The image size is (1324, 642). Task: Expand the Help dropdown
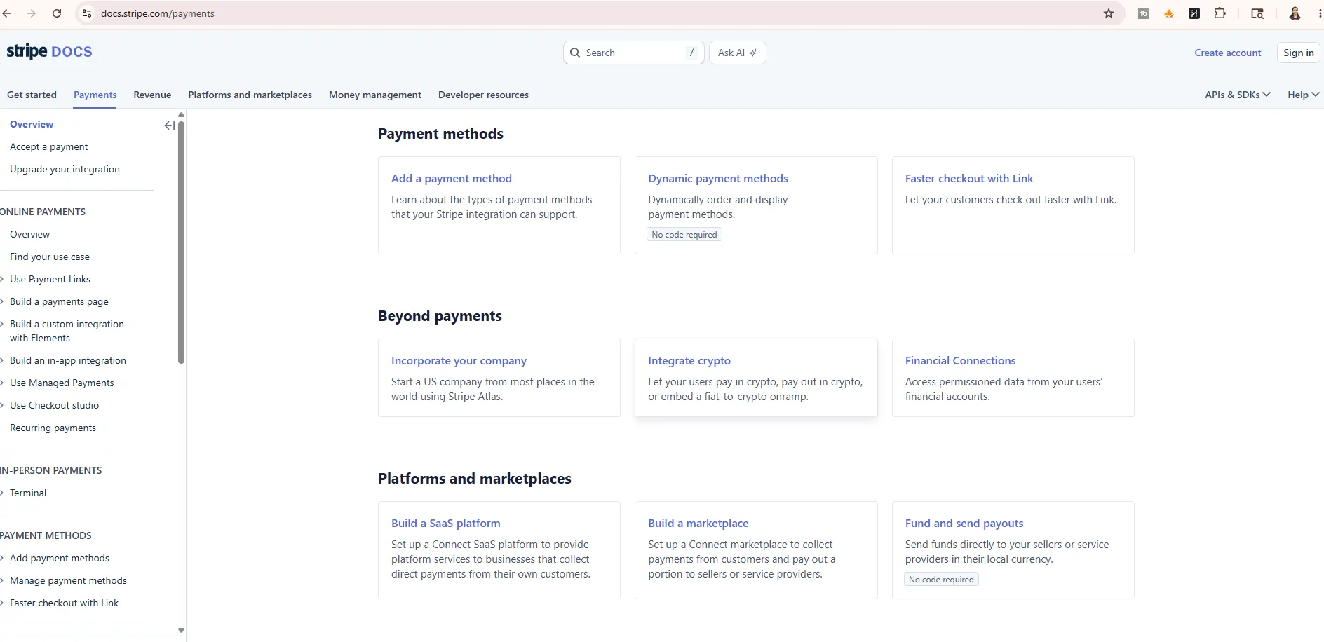click(x=1303, y=95)
